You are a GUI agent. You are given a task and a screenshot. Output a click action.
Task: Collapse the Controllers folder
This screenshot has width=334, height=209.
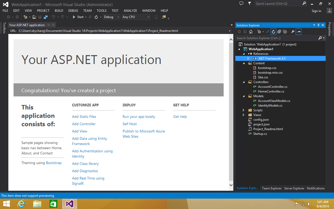[244, 82]
